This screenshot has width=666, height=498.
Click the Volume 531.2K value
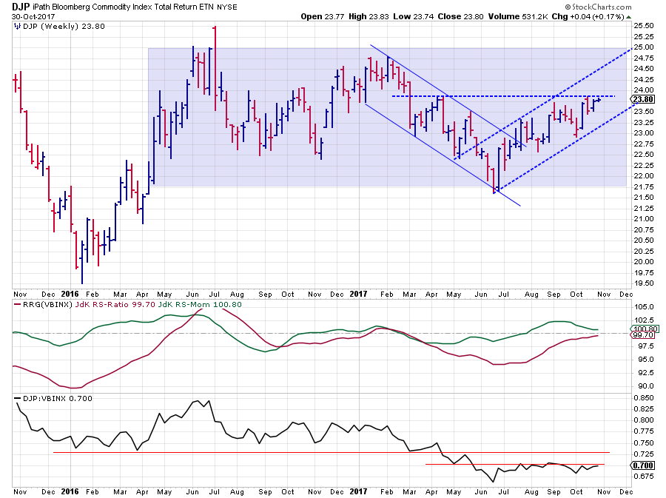pyautogui.click(x=518, y=16)
